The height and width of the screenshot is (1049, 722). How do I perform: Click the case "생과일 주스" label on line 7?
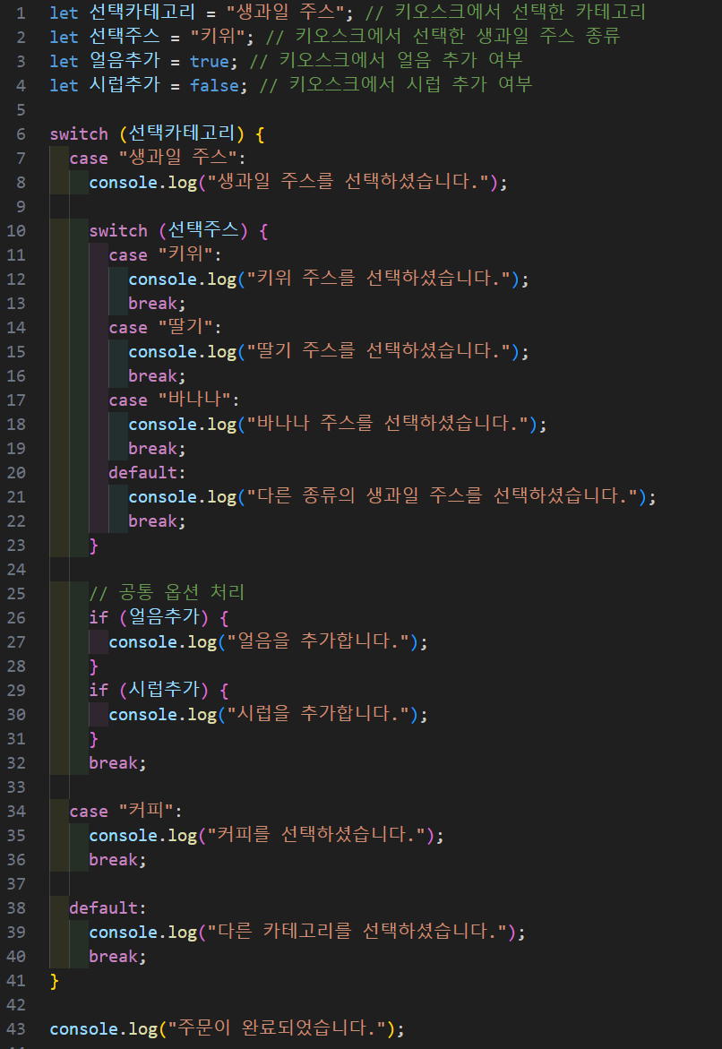pos(158,158)
